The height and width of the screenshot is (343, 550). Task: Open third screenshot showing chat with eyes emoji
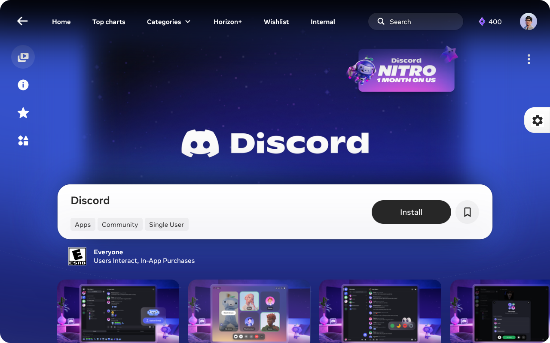[380, 311]
